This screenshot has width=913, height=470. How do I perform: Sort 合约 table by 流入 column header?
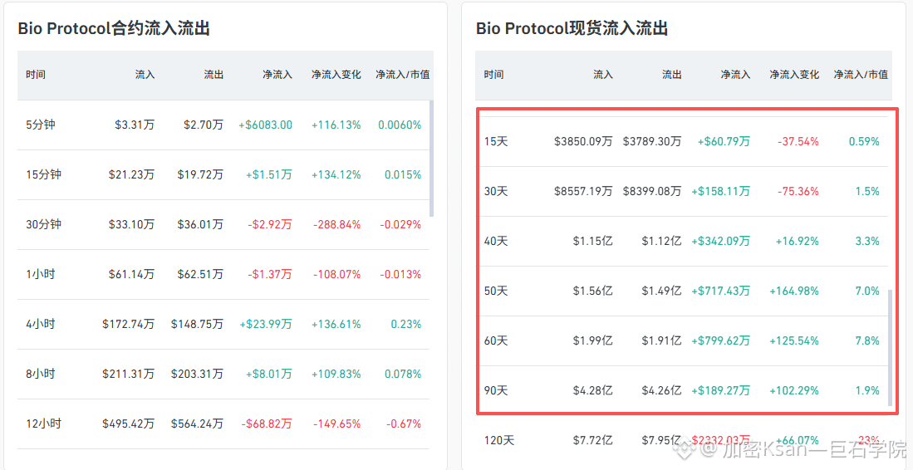pos(145,75)
